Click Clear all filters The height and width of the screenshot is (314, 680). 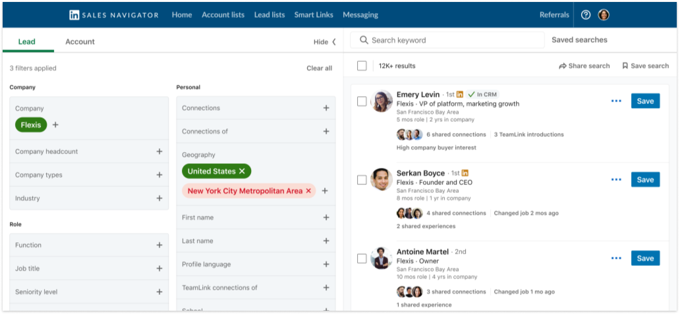click(x=319, y=68)
